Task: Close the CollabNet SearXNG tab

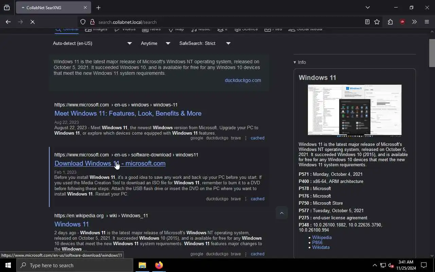Action: [x=85, y=7]
